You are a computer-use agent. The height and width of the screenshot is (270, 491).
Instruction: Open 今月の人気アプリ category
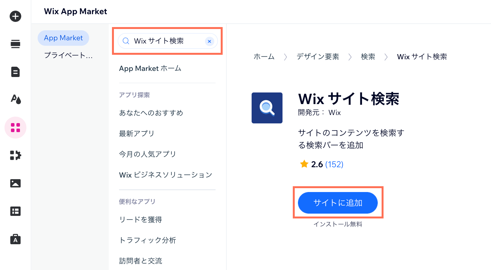[147, 154]
